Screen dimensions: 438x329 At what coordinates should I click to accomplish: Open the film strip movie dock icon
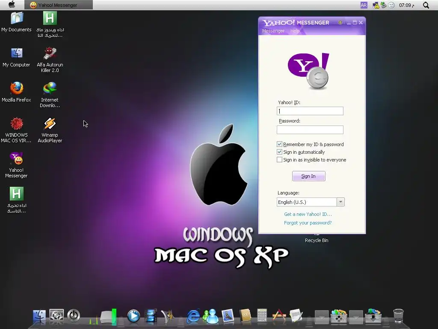point(151,317)
